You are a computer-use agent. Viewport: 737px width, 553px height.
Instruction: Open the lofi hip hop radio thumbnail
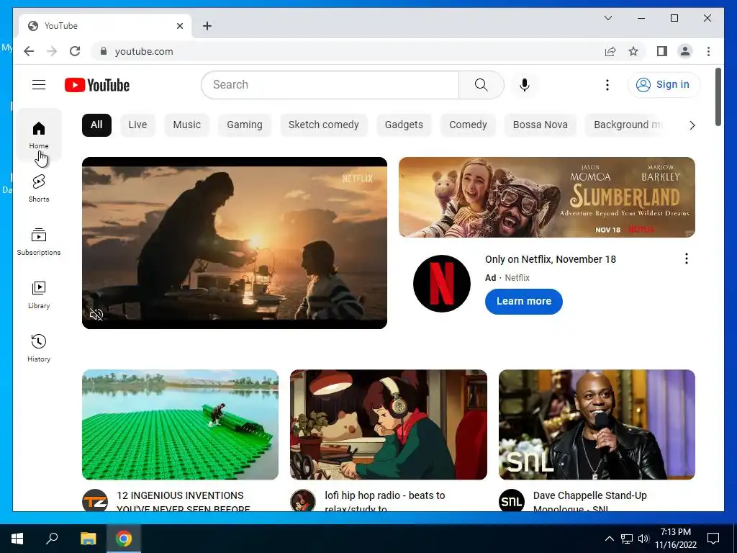pos(388,425)
